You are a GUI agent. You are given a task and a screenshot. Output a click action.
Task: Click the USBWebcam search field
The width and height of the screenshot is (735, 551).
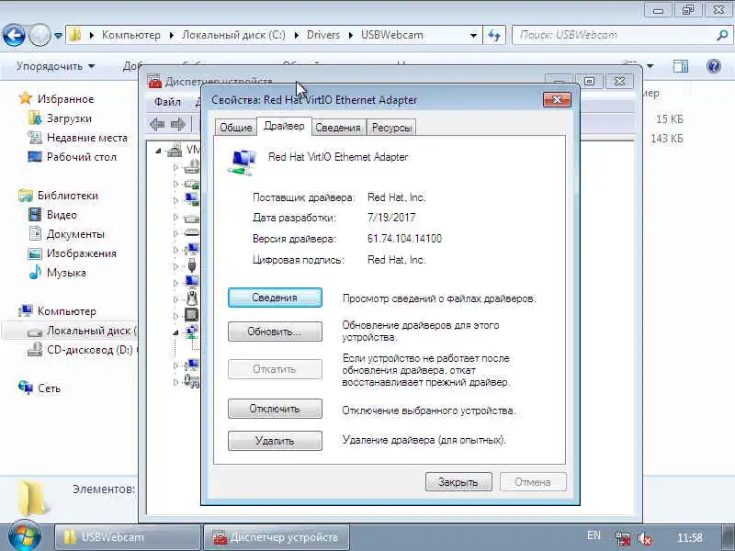tap(614, 35)
